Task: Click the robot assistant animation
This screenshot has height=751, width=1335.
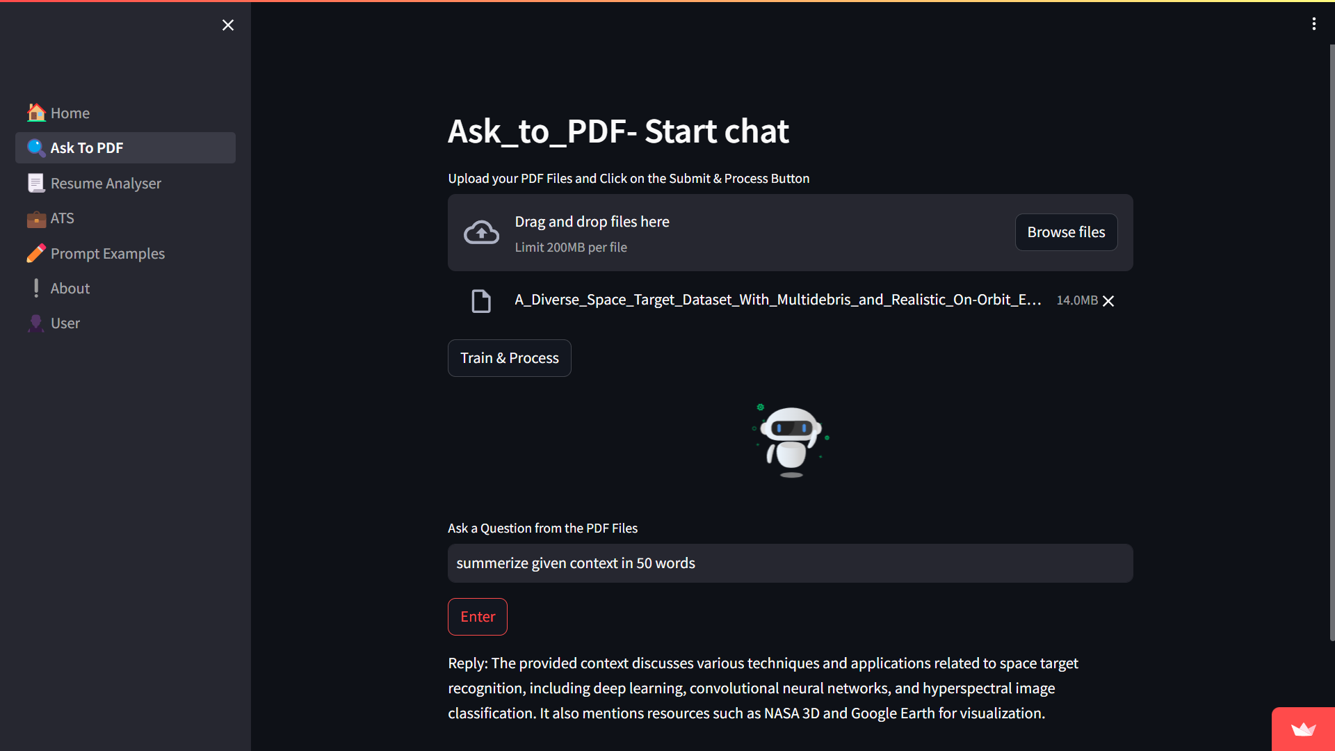Action: tap(791, 440)
